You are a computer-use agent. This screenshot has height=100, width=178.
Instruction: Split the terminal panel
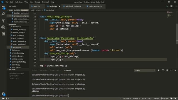coord(163,70)
